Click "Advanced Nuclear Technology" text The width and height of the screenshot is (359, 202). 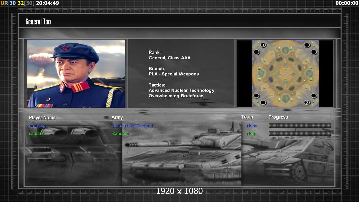point(181,90)
